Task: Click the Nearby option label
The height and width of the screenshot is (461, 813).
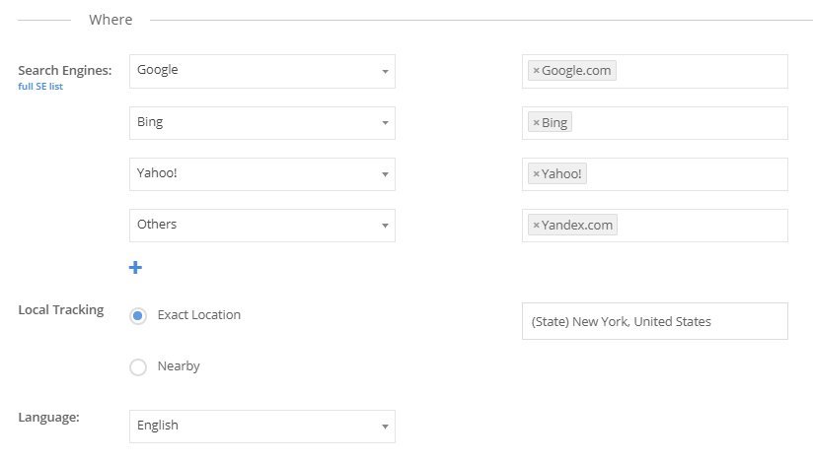Action: (179, 366)
